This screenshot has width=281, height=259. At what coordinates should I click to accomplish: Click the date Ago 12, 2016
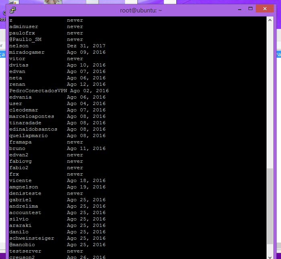click(86, 84)
